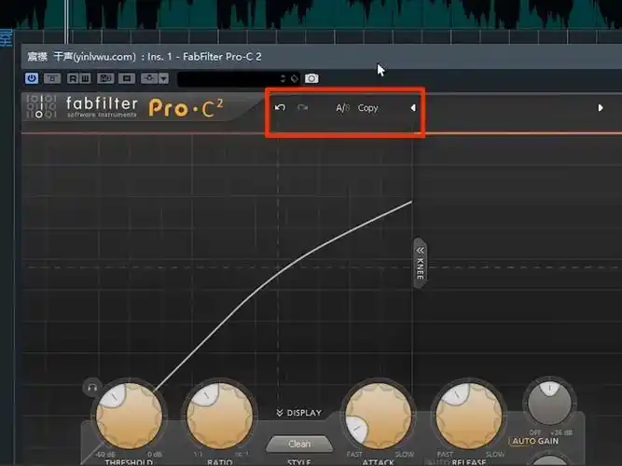This screenshot has height=466, width=622.
Task: Take a snapshot with the camera icon
Action: pos(311,78)
